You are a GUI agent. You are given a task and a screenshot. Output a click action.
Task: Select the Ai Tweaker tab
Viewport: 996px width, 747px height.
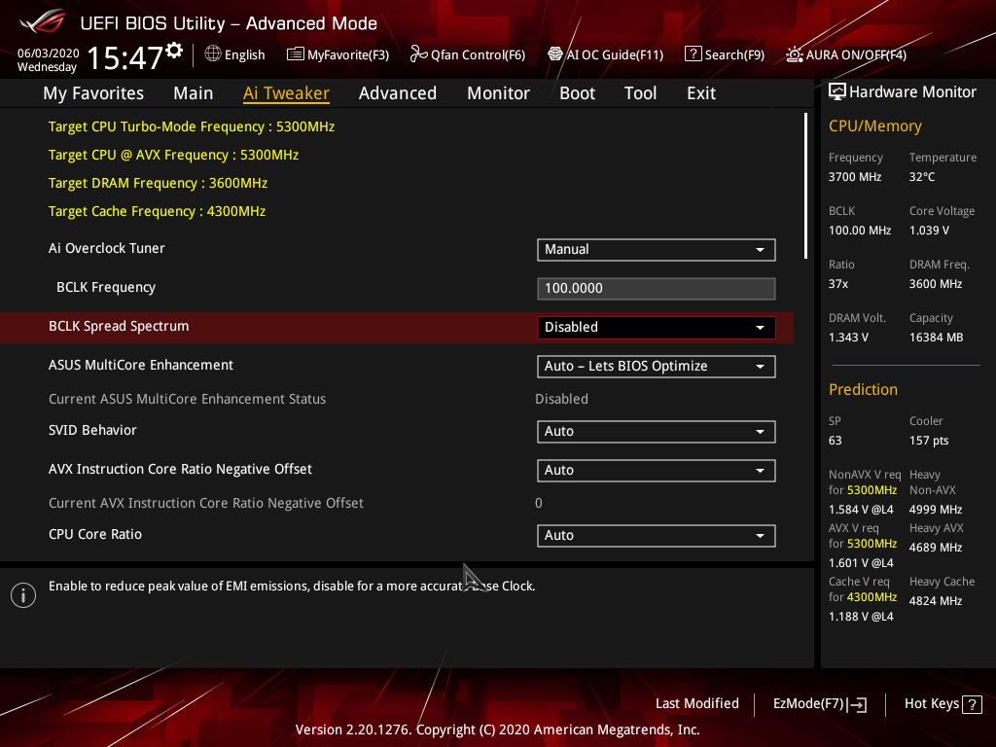(286, 93)
